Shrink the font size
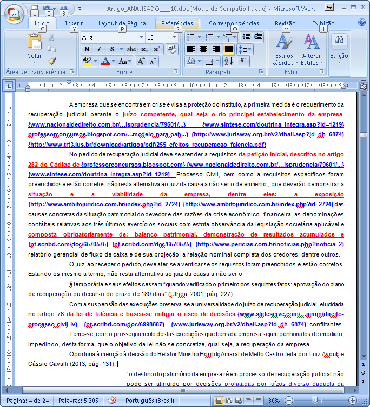This screenshot has height=407, width=370. tap(153, 62)
